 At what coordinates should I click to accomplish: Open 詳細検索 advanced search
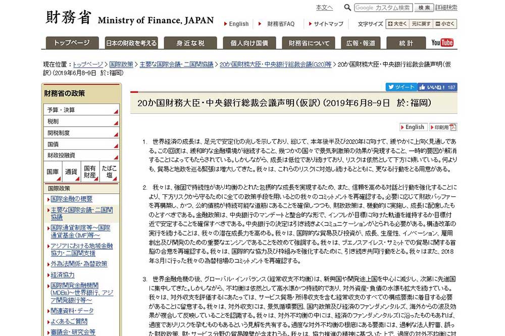[x=446, y=8]
